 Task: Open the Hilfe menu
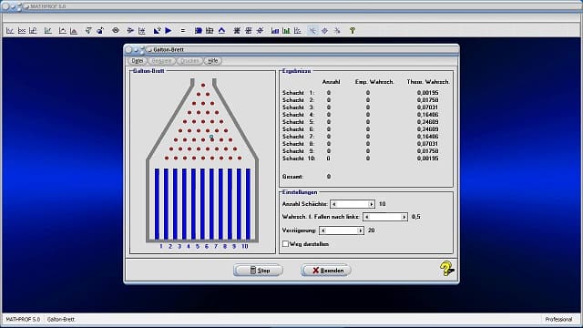point(212,61)
